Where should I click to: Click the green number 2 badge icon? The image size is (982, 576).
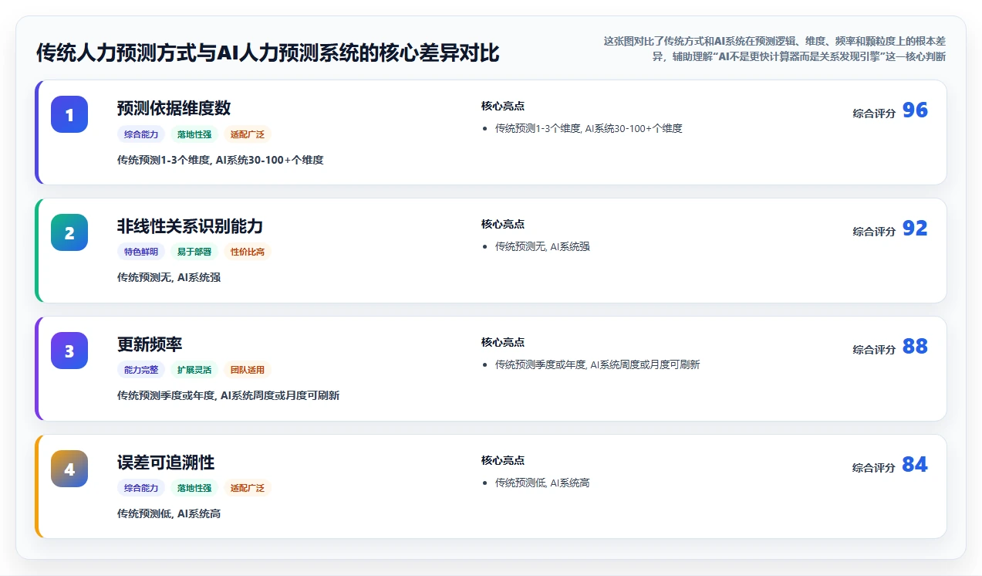pyautogui.click(x=69, y=232)
